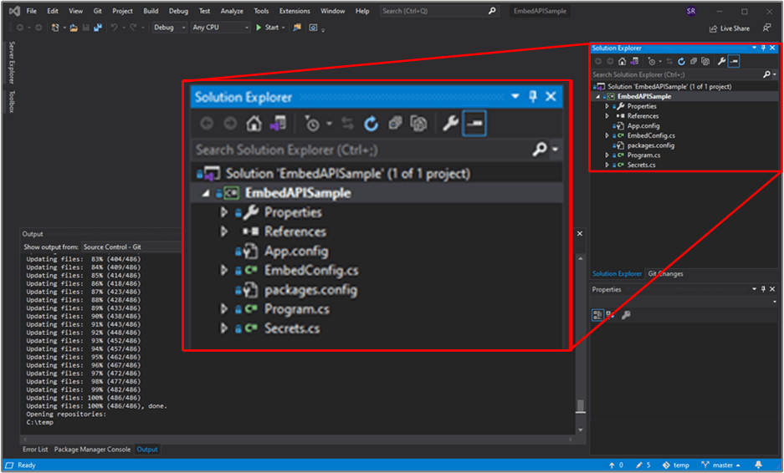Select App.config in docked Solution Explorer
Image resolution: width=784 pixels, height=473 pixels.
(643, 126)
